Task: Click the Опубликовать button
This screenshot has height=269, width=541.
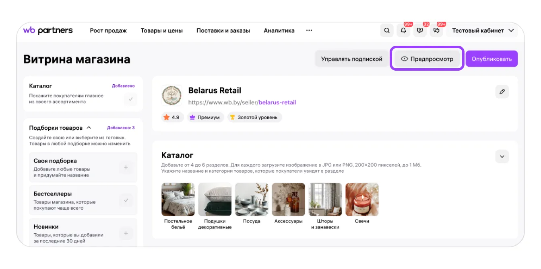Action: pyautogui.click(x=491, y=59)
